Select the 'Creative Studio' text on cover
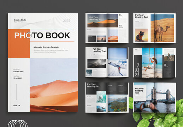 pos(20,20)
